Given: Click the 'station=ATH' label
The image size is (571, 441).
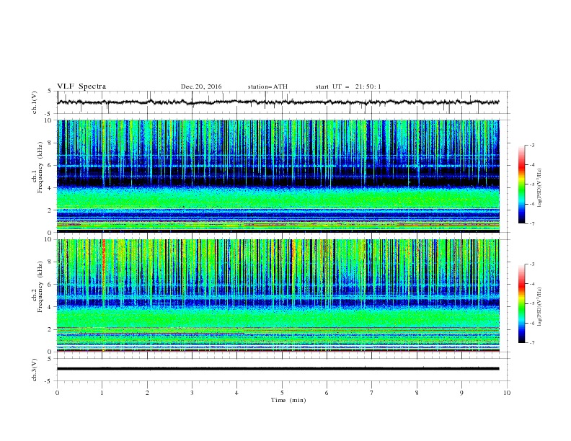Looking at the screenshot, I should (267, 86).
